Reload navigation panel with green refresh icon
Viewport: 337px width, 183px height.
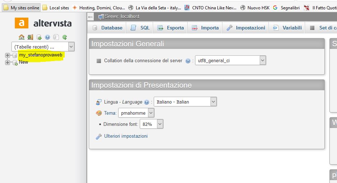pos(64,37)
